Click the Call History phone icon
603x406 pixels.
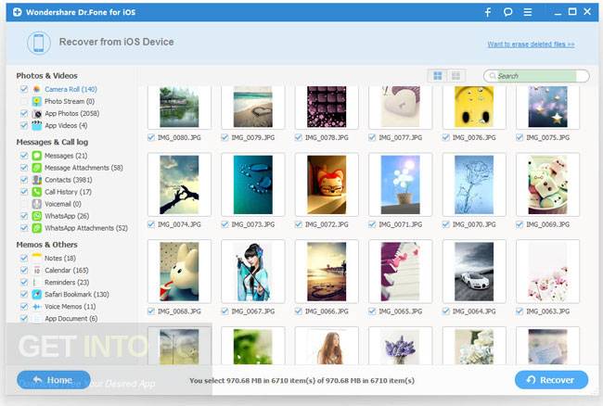click(37, 192)
